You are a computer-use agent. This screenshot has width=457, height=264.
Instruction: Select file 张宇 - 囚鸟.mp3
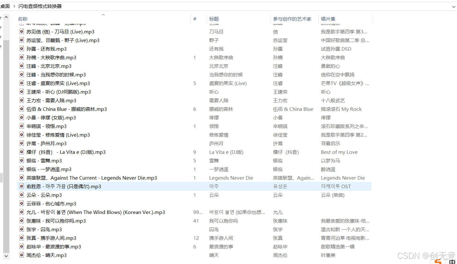coord(44,229)
